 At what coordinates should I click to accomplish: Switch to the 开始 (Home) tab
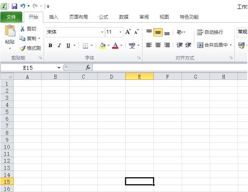pyautogui.click(x=33, y=17)
